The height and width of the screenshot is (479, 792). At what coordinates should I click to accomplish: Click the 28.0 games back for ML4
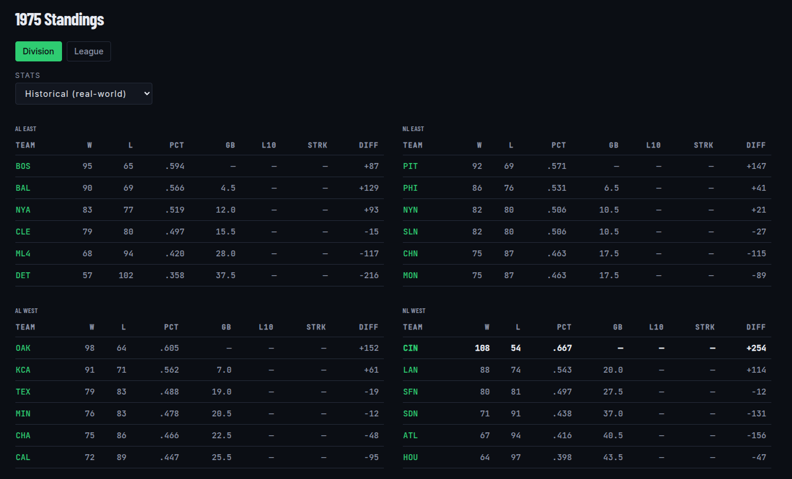[226, 254]
